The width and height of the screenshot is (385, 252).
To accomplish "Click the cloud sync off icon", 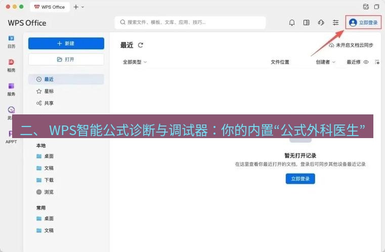I will pos(331,45).
